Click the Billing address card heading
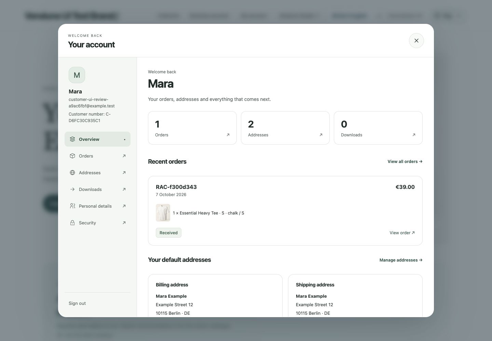 172,285
